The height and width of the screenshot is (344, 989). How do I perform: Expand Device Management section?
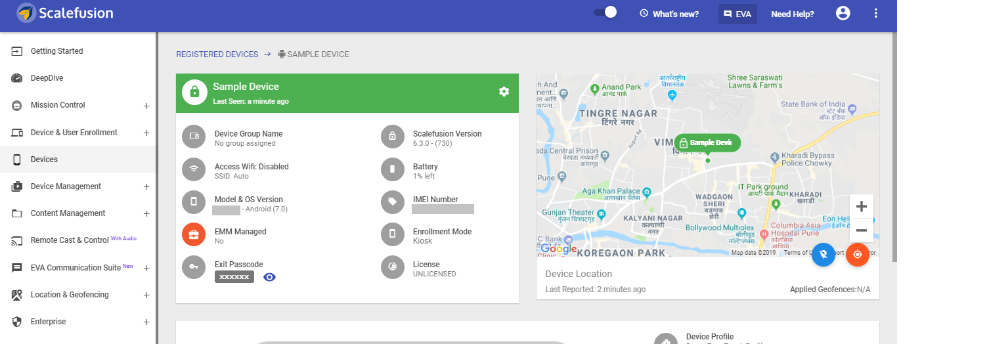146,187
